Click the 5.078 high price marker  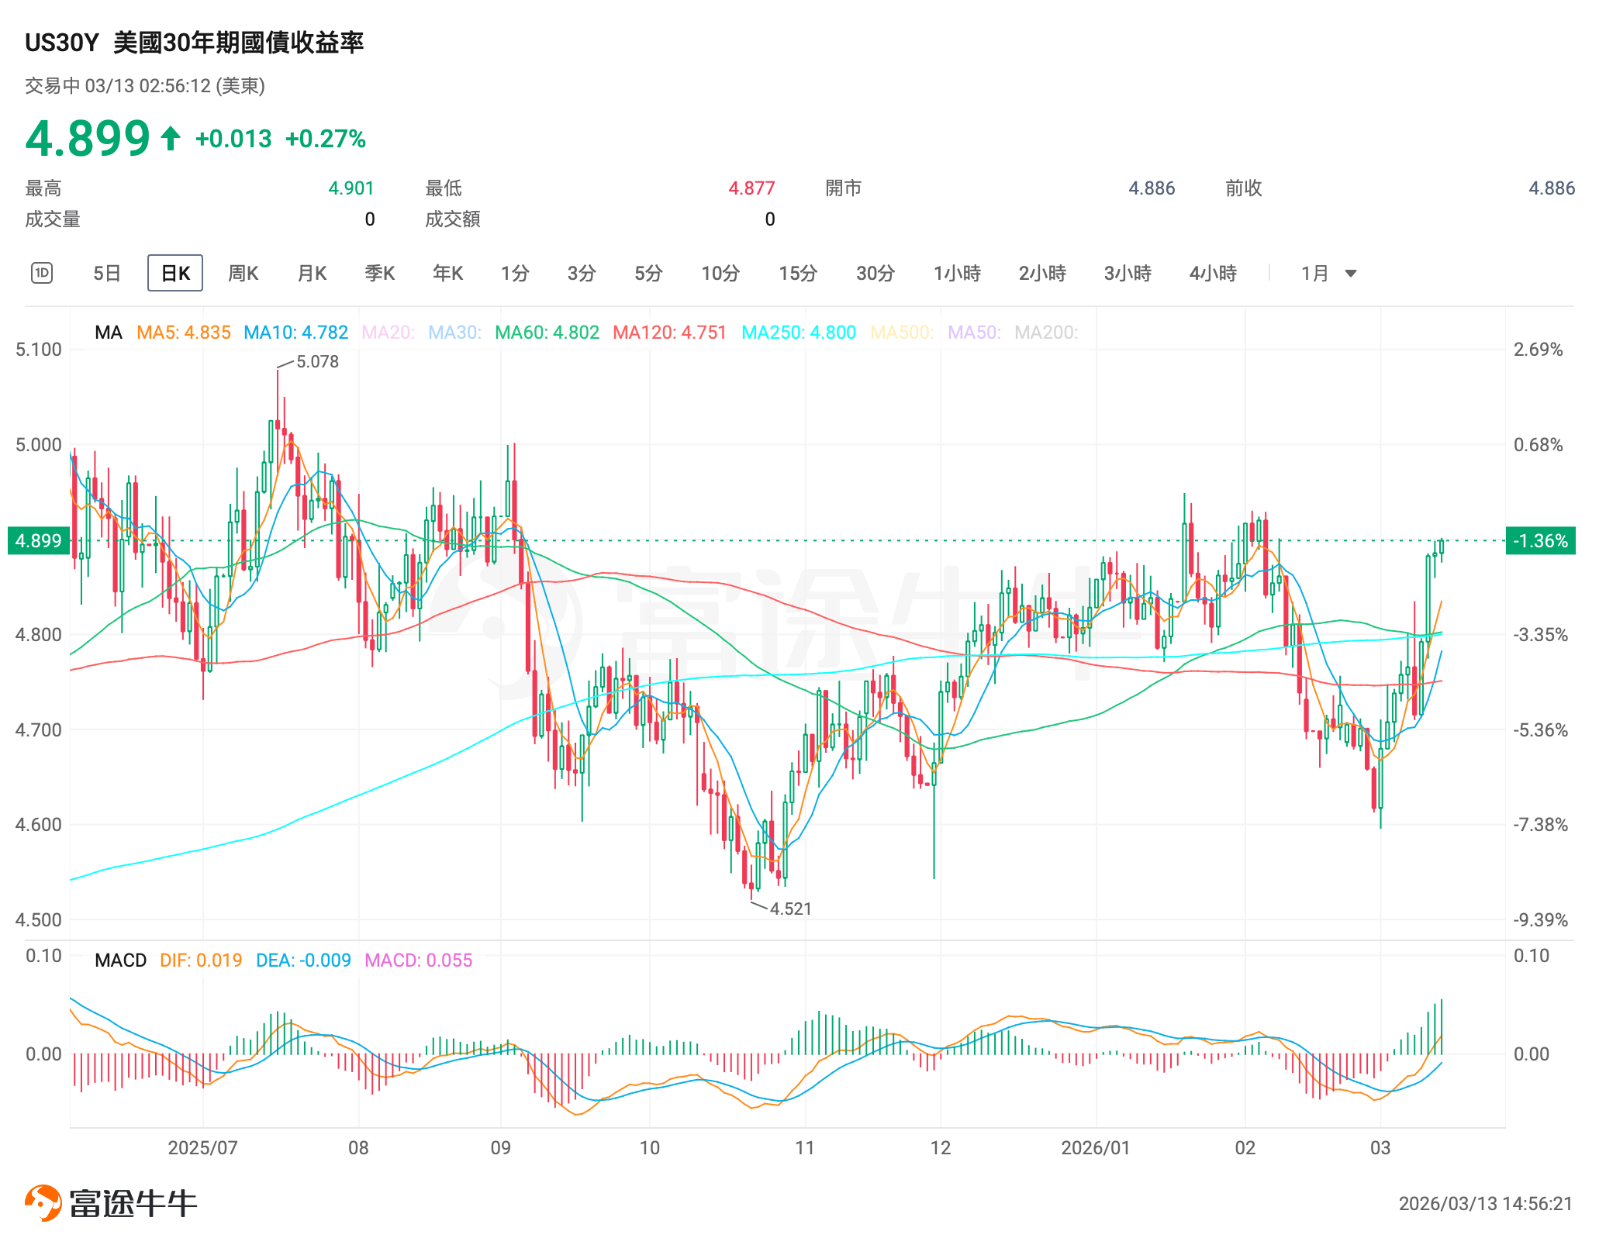pos(317,362)
